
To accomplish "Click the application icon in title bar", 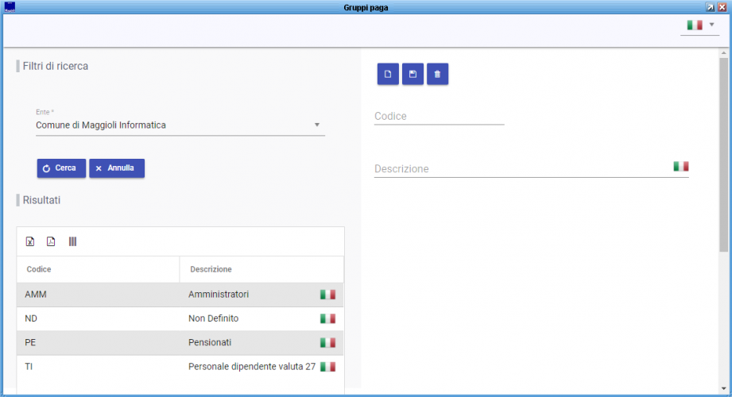I will coord(10,7).
